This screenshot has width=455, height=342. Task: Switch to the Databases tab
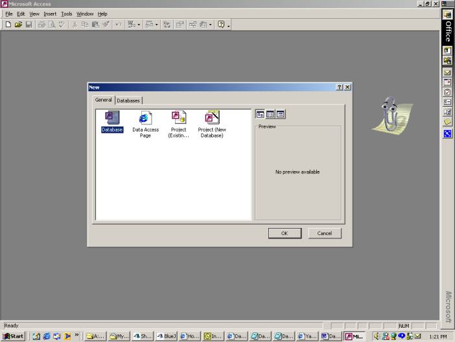(128, 100)
